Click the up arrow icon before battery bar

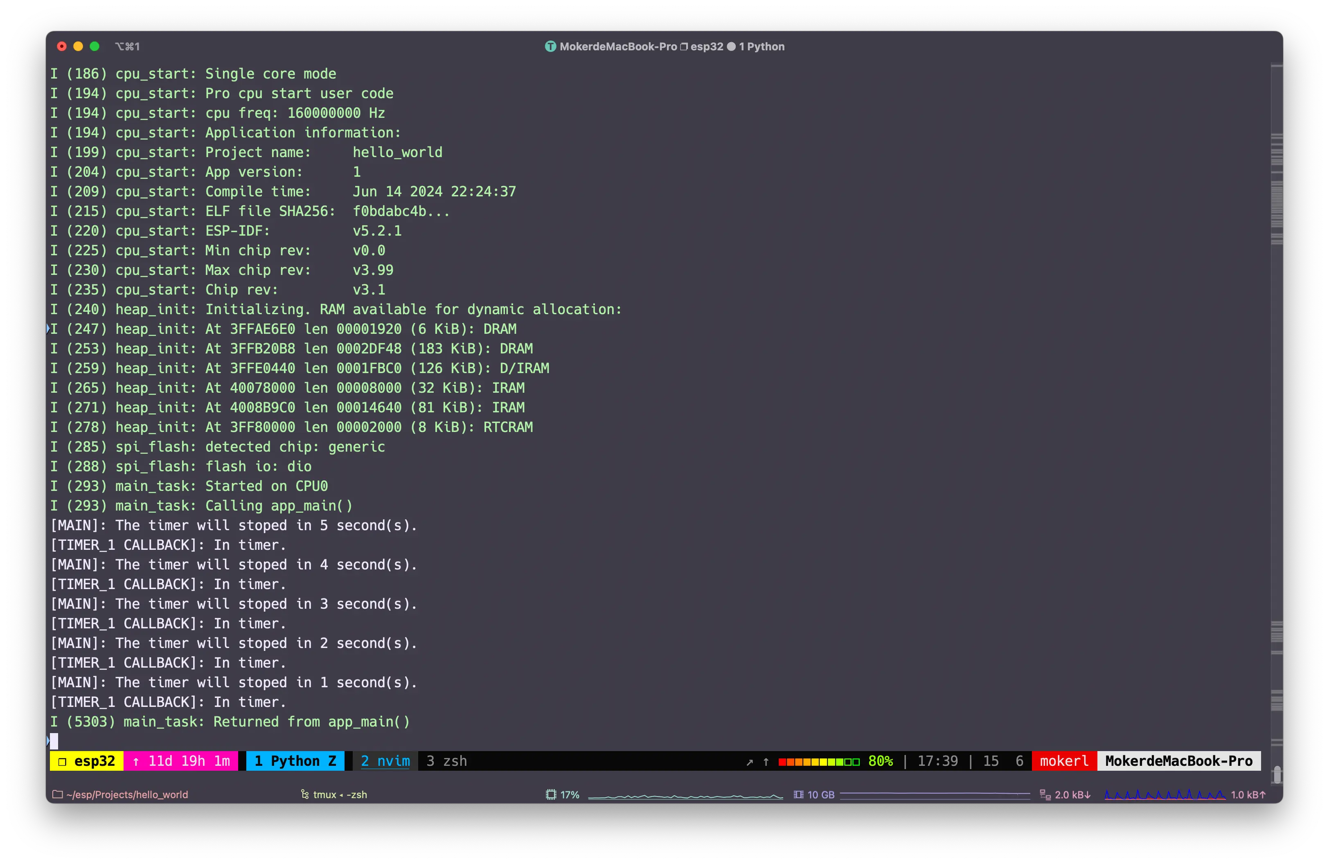point(766,761)
